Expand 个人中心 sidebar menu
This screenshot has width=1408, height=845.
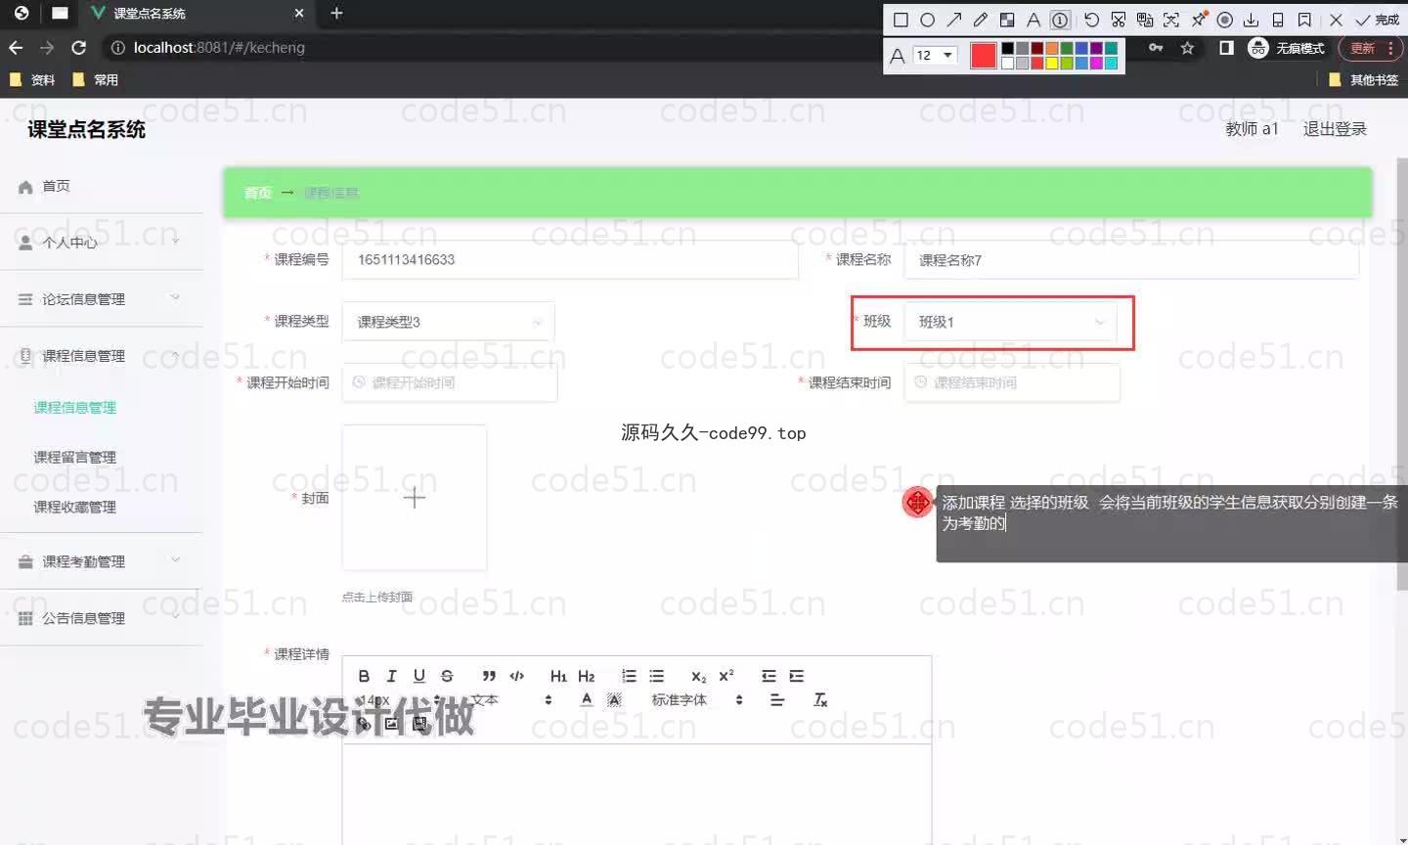102,242
